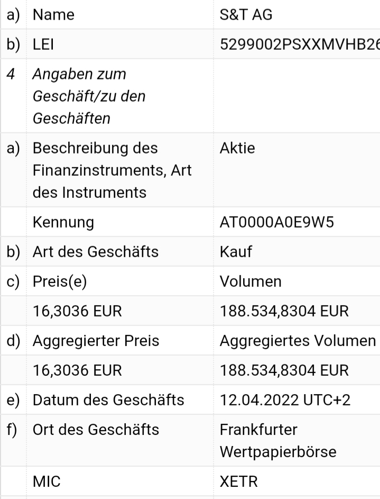Click the 'Name' row label
The width and height of the screenshot is (380, 499).
(x=53, y=15)
